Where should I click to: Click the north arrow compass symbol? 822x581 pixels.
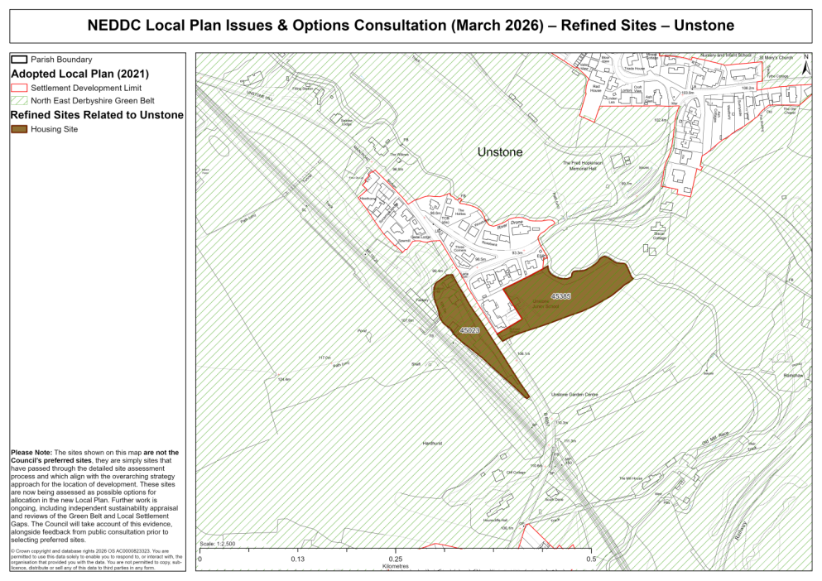[x=806, y=57]
